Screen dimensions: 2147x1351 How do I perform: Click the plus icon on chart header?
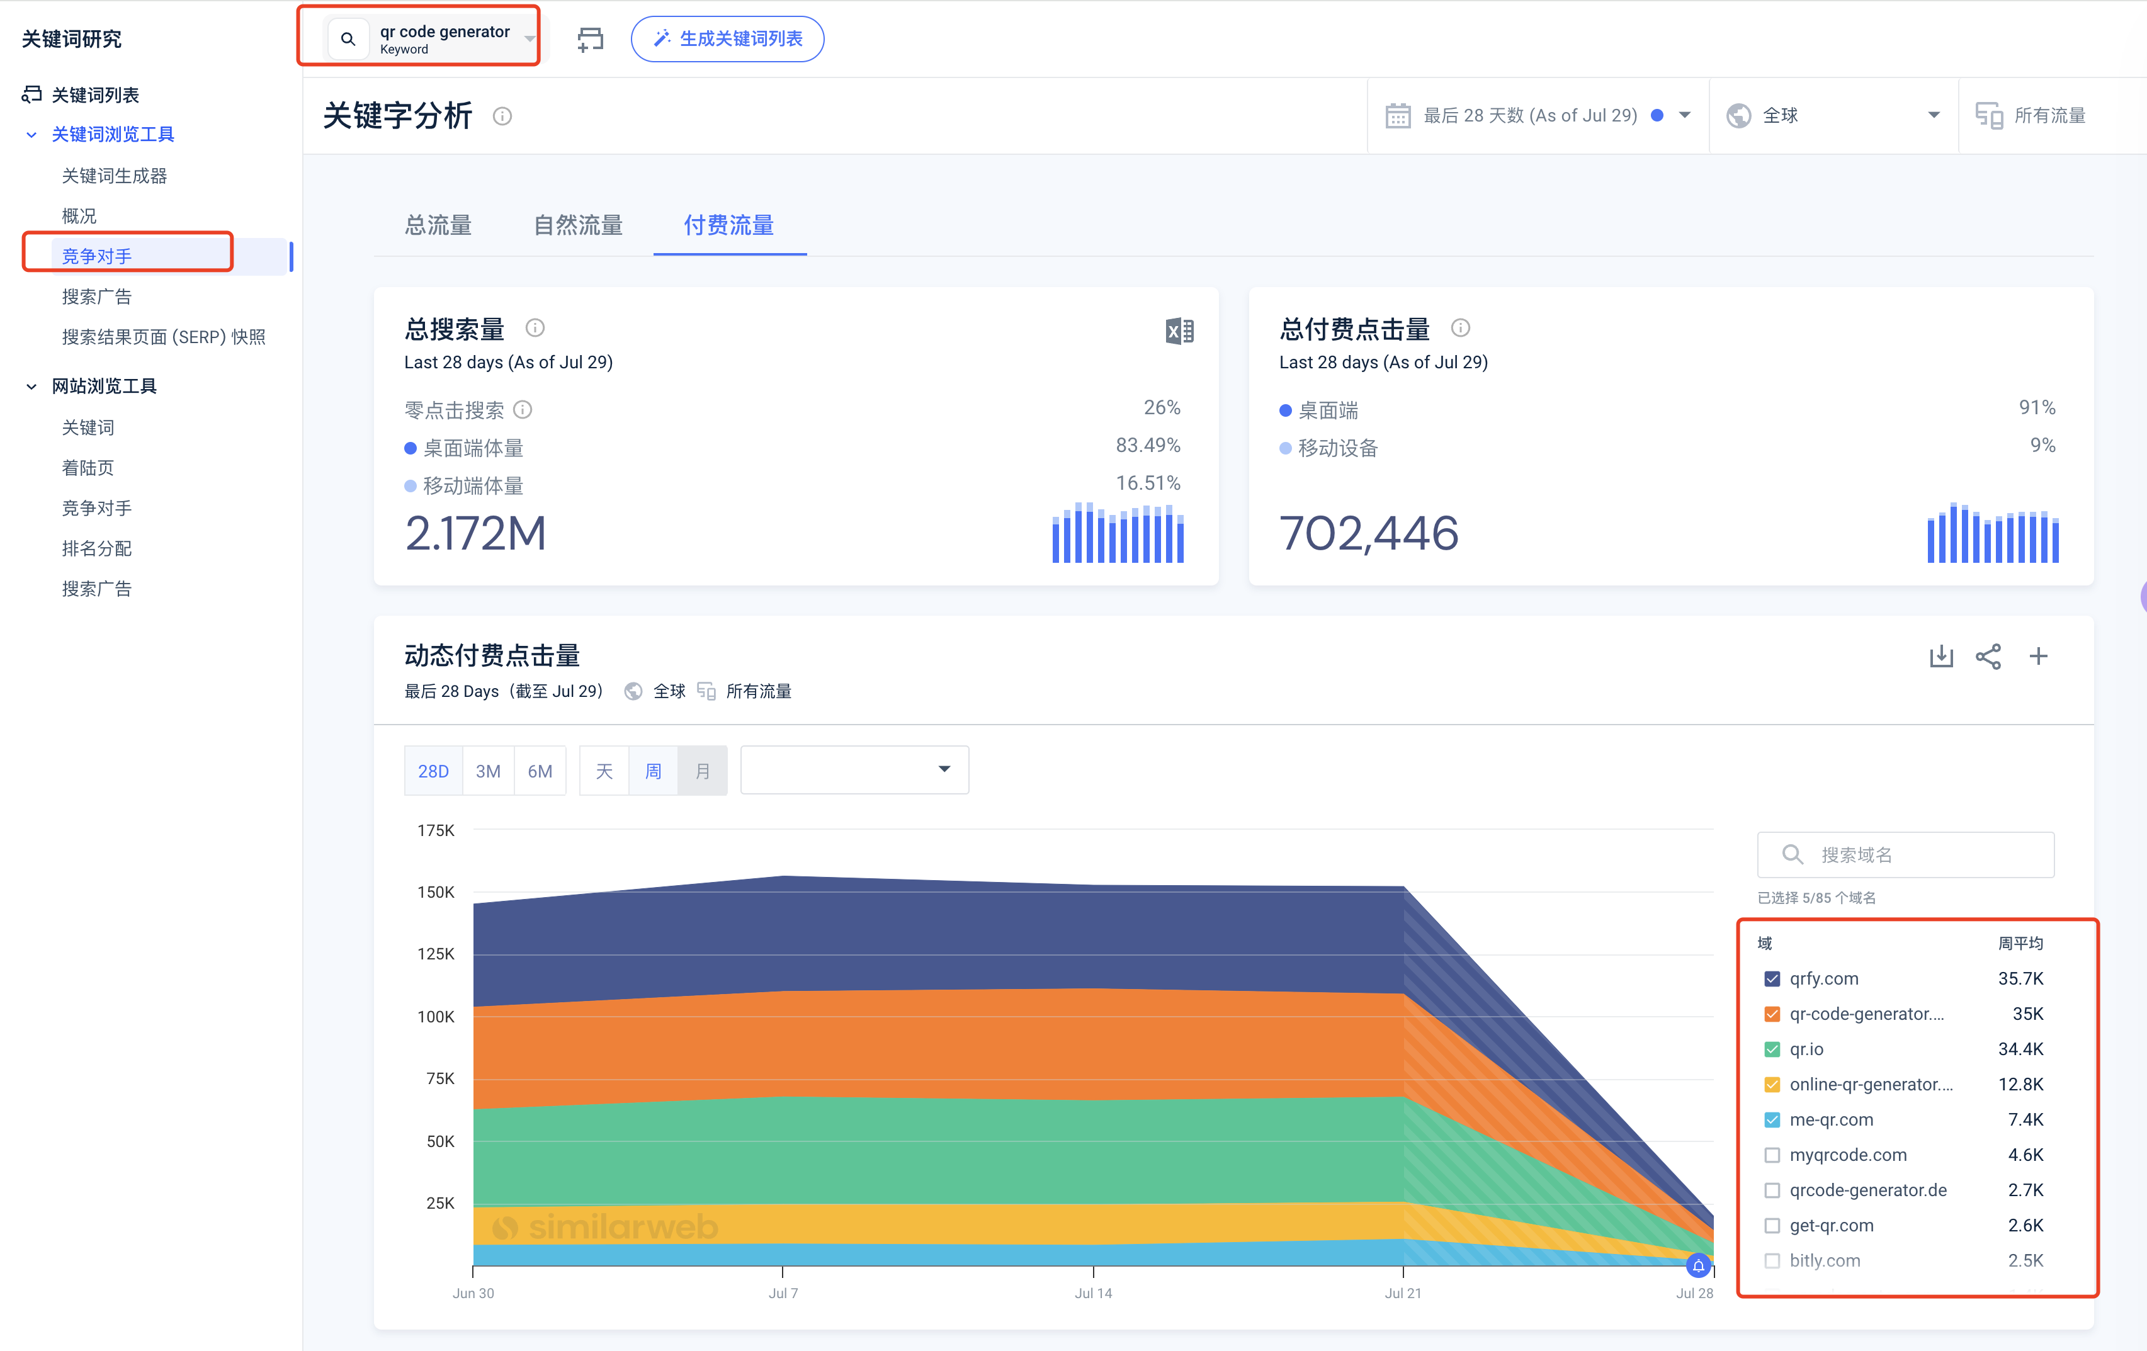point(2038,657)
